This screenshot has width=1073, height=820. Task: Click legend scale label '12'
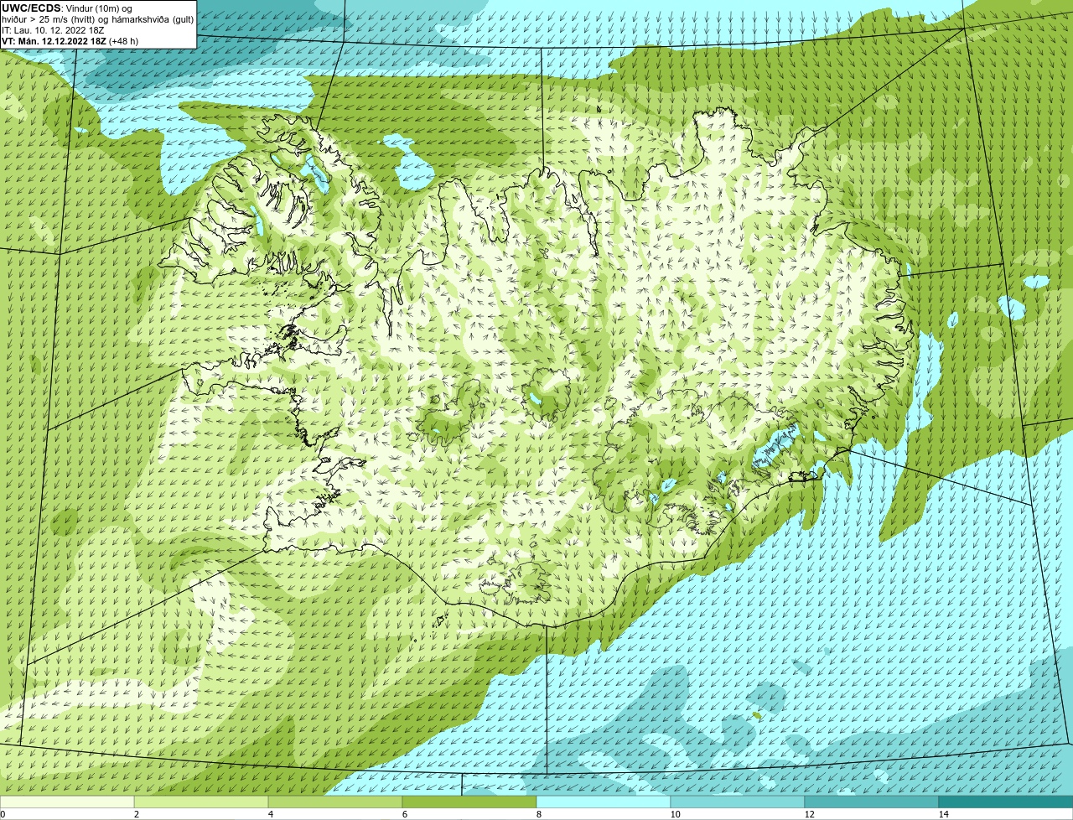tap(809, 814)
